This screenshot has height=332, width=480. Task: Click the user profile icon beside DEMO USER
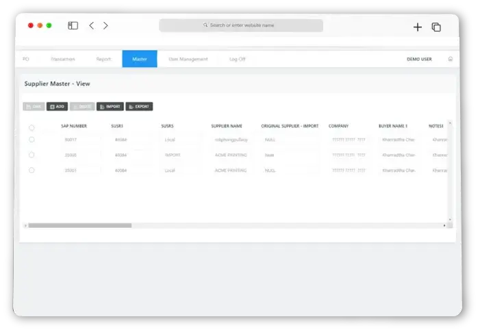450,60
